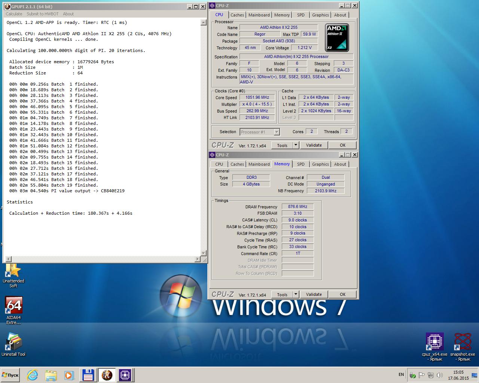The height and width of the screenshot is (383, 479).
Task: Click NB Frequency value 2103.9 MHz
Action: [x=326, y=191]
